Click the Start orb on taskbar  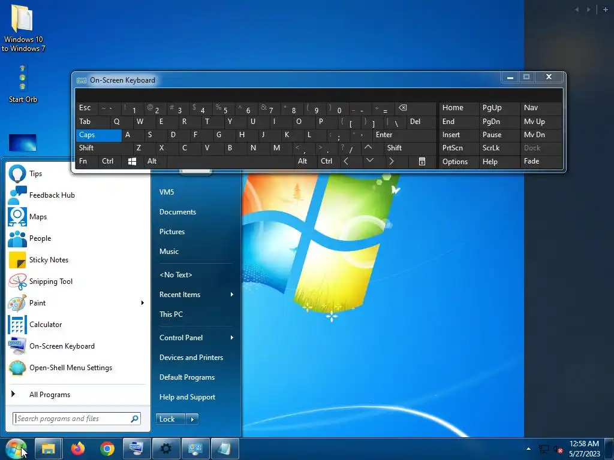[x=16, y=449]
